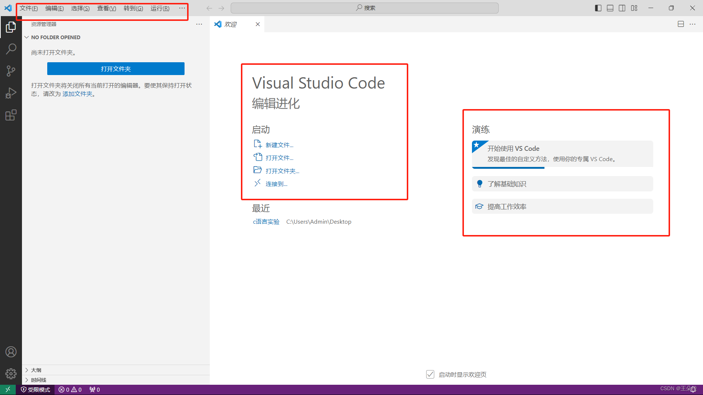The width and height of the screenshot is (703, 395).
Task: Open the 运行(R) menu
Action: tap(160, 8)
